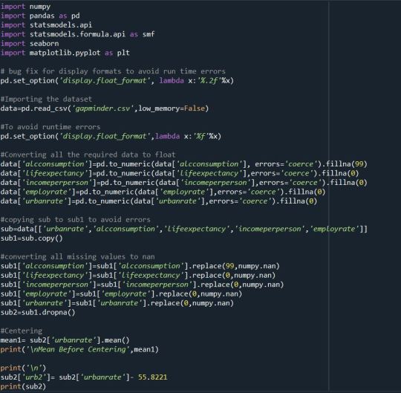Click the to_numeric 'incomeperperson' line

(x=184, y=183)
